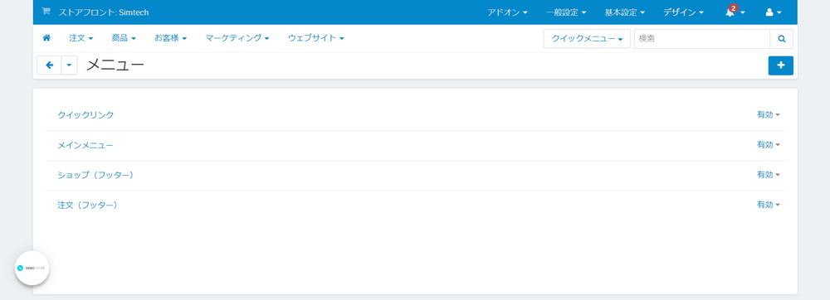Click the storefront shopping cart icon
Image resolution: width=830 pixels, height=300 pixels.
click(x=46, y=11)
